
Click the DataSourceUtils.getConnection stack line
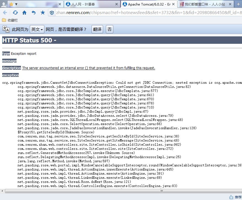tap(104, 87)
